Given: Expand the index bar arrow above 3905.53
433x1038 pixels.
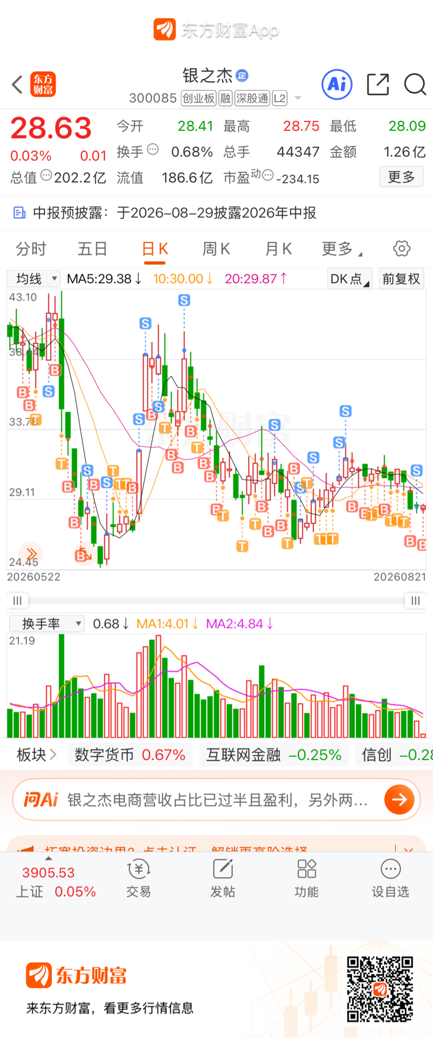Looking at the screenshot, I should click(48, 859).
